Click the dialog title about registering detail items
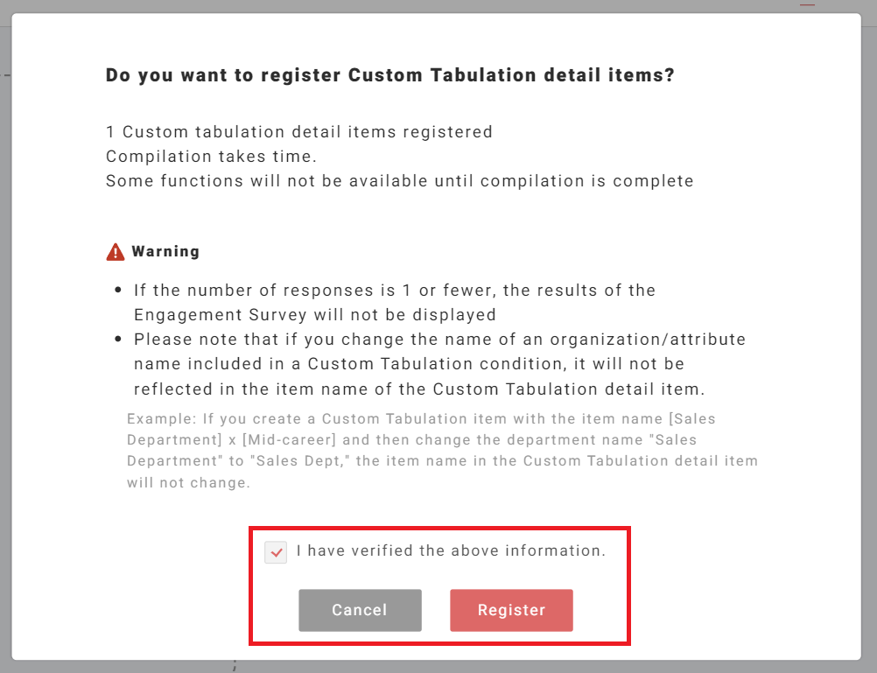The height and width of the screenshot is (673, 877). pyautogui.click(x=389, y=75)
